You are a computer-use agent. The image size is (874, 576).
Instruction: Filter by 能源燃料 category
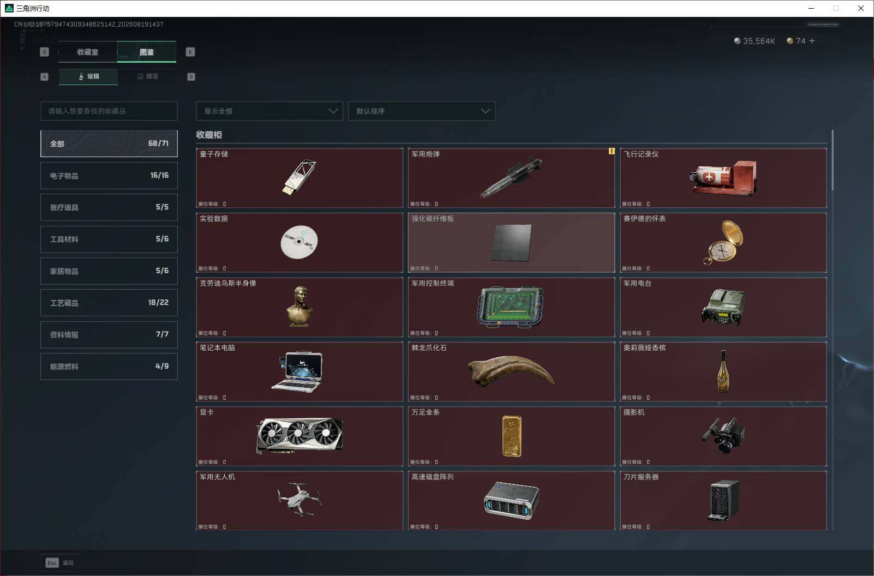click(x=109, y=367)
